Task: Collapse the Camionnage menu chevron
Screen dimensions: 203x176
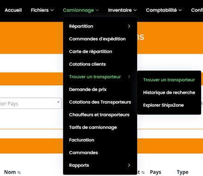Action: [x=97, y=10]
